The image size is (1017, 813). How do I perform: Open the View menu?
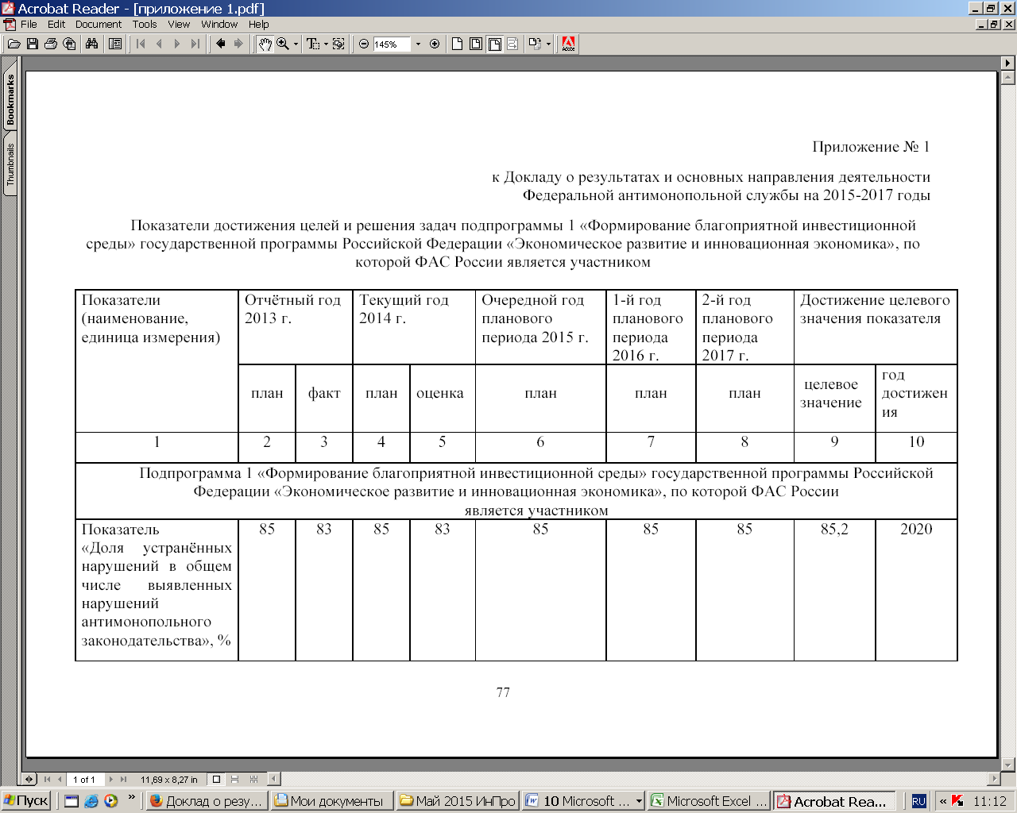[179, 25]
